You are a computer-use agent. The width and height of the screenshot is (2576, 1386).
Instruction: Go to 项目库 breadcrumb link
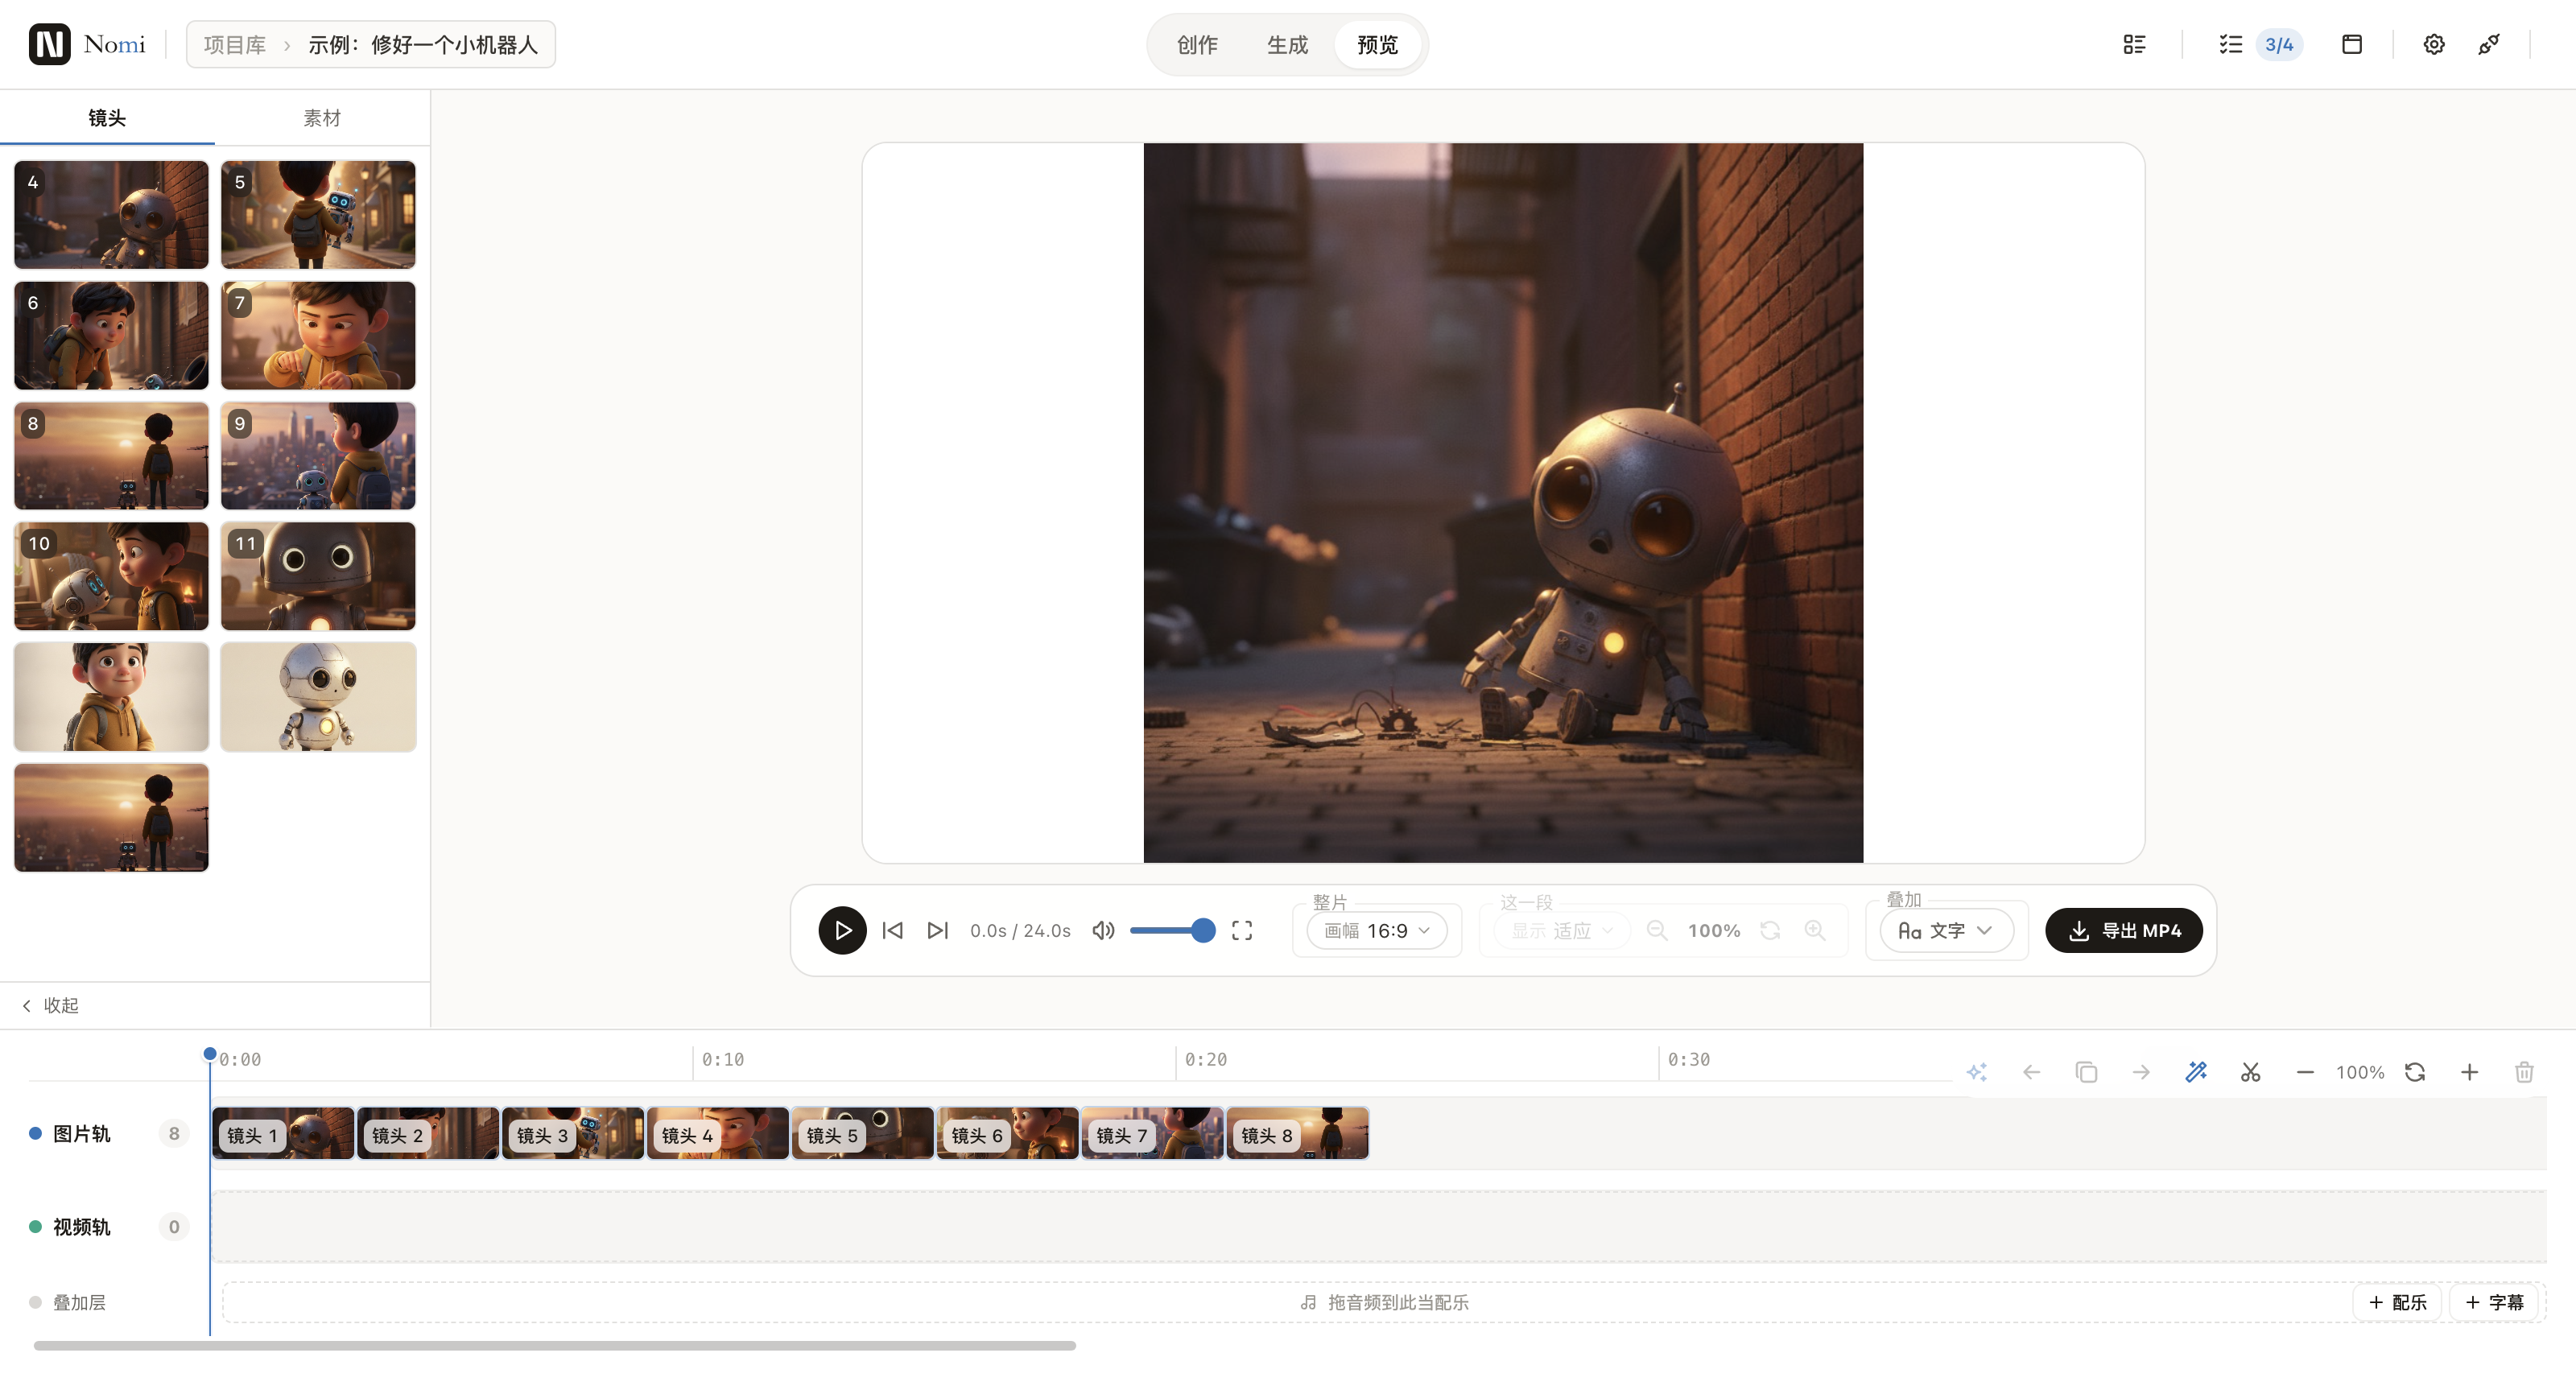[x=235, y=44]
